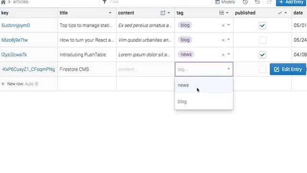Click the published column checkmark icon
The image size is (307, 173).
(x=280, y=13)
